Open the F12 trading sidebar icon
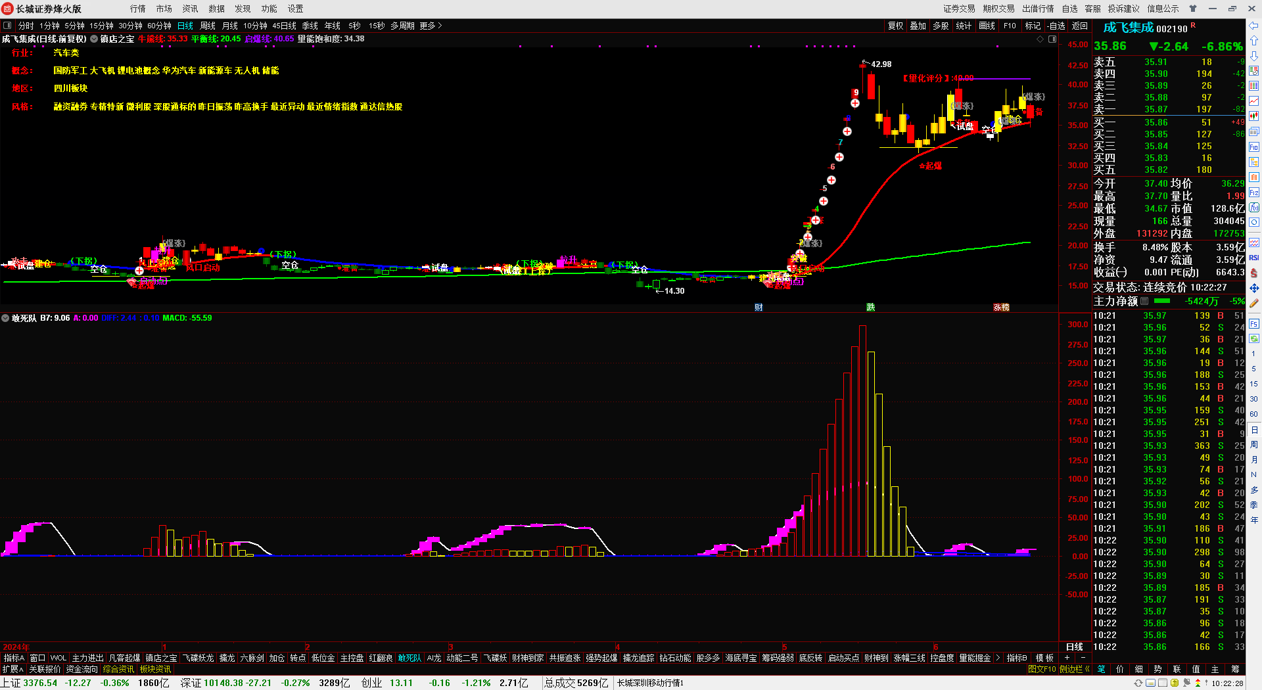Viewport: 1262px width, 690px height. [x=1254, y=193]
